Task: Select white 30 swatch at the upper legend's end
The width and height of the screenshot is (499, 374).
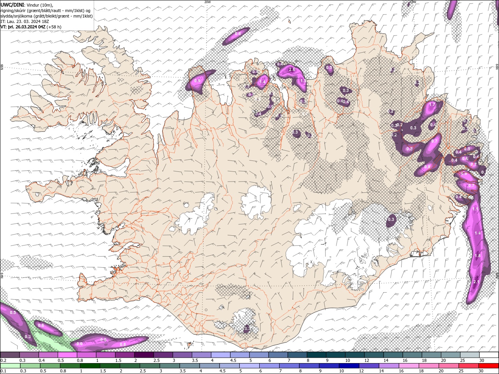Action: [x=489, y=355]
